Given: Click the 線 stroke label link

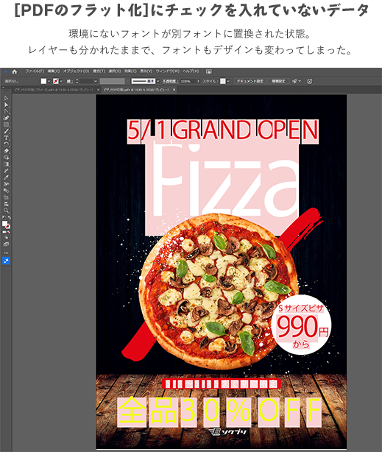Looking at the screenshot, I should tap(69, 81).
